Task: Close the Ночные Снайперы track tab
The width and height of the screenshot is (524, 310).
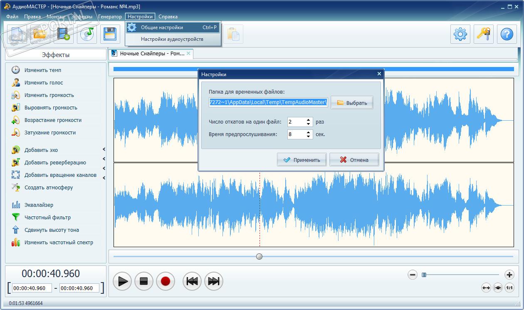Action: [x=188, y=53]
